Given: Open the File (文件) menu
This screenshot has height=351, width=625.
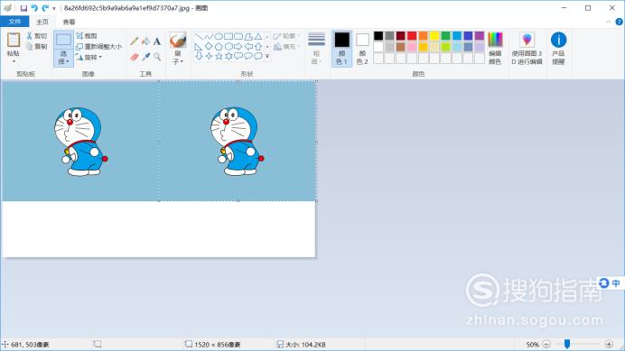Looking at the screenshot, I should [14, 22].
